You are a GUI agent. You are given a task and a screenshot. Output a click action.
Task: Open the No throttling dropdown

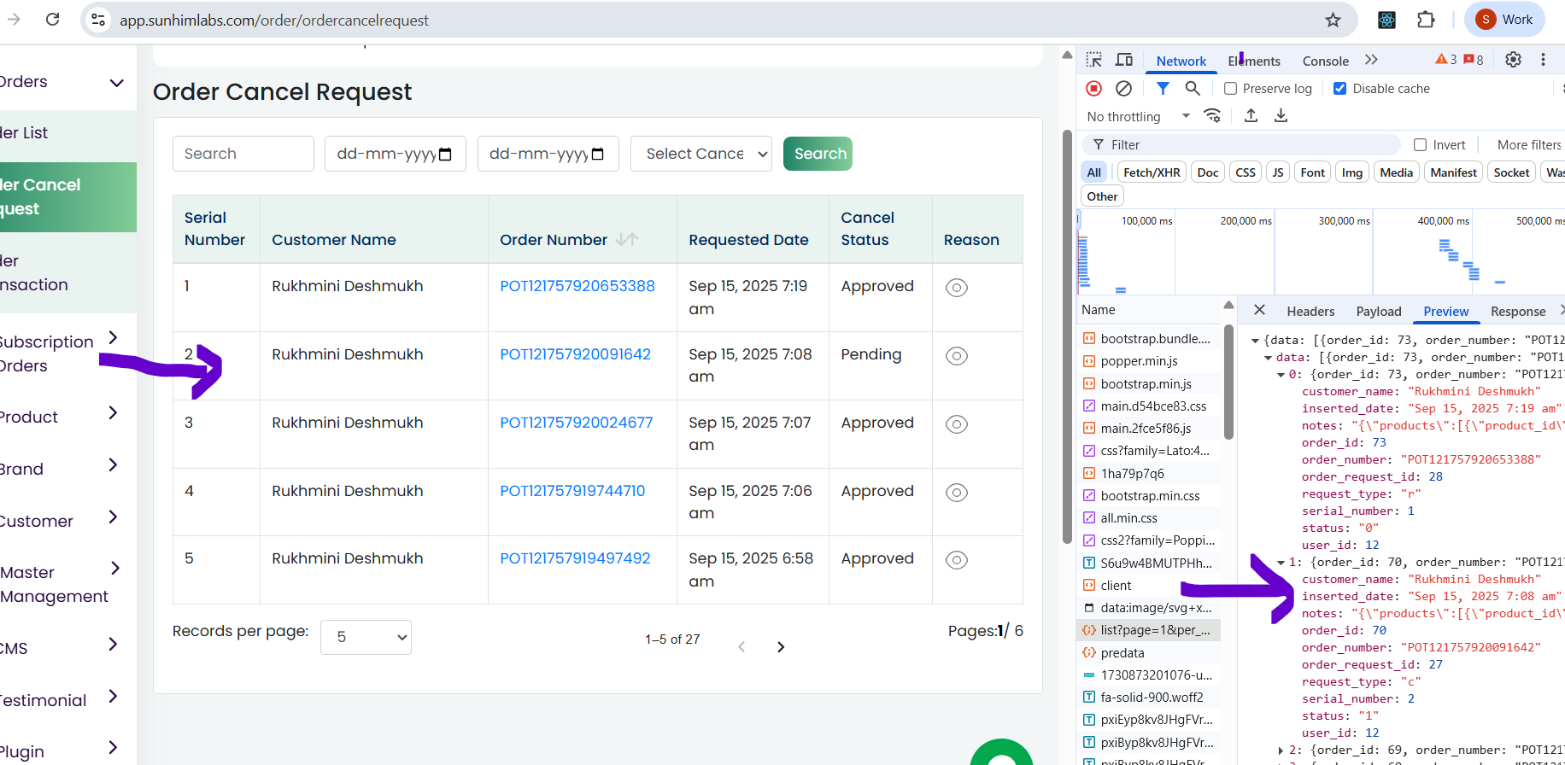(x=1139, y=116)
